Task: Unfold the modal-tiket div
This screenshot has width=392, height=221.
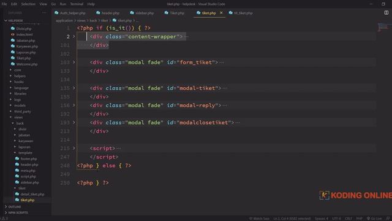Action: (74, 88)
